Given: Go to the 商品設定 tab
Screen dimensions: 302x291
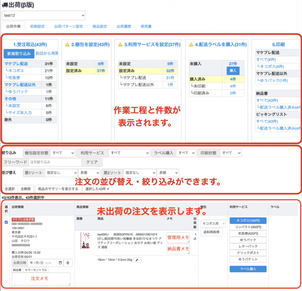Looking at the screenshot, I should 100,26.
